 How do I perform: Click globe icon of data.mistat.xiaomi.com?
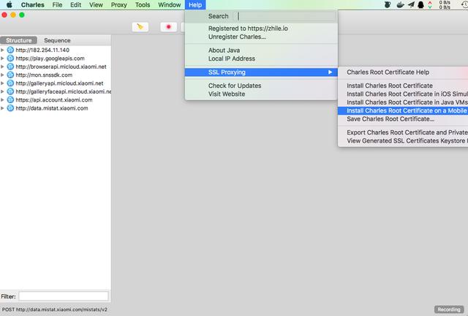[10, 108]
